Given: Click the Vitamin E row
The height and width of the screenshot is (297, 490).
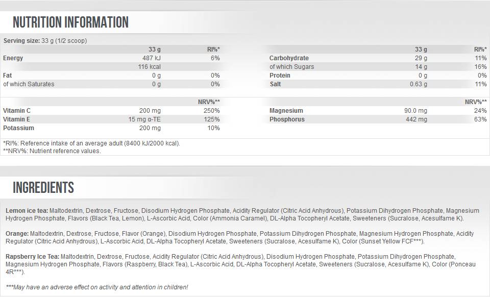Looking at the screenshot, I should [x=19, y=119].
